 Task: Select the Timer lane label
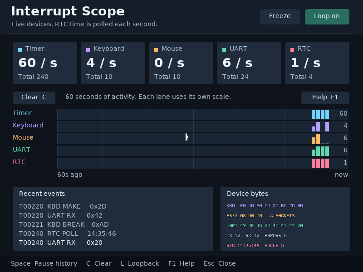pyautogui.click(x=22, y=113)
